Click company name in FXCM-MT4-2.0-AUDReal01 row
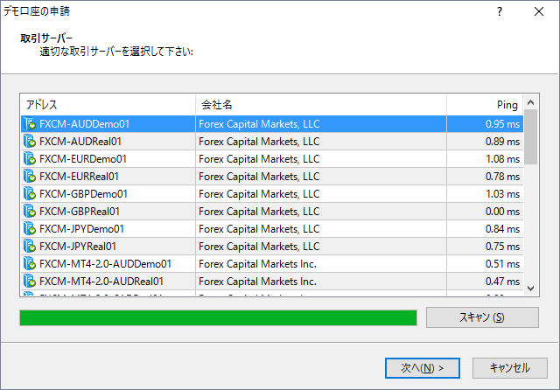The width and height of the screenshot is (560, 390). coord(257,282)
